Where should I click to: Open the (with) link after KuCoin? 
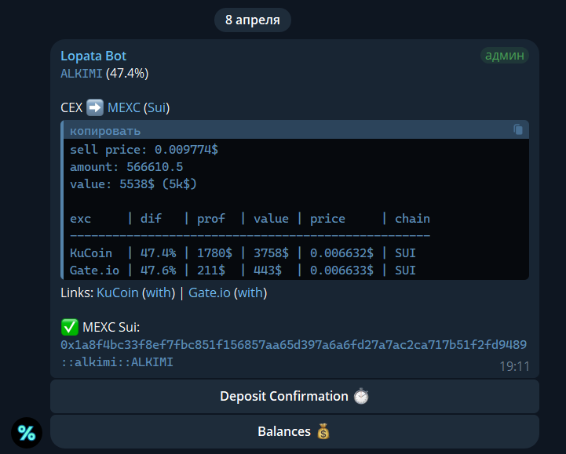[x=159, y=292]
